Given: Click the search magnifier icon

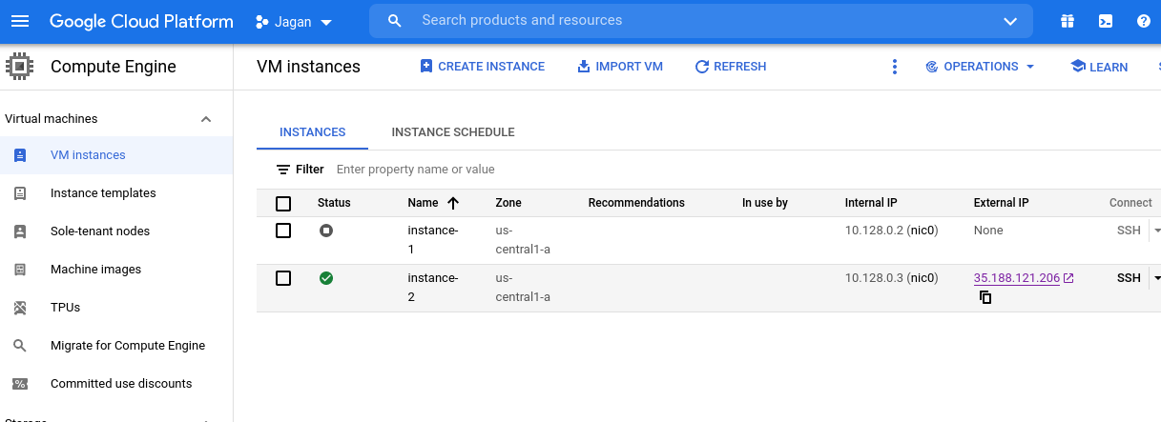Looking at the screenshot, I should pyautogui.click(x=395, y=21).
